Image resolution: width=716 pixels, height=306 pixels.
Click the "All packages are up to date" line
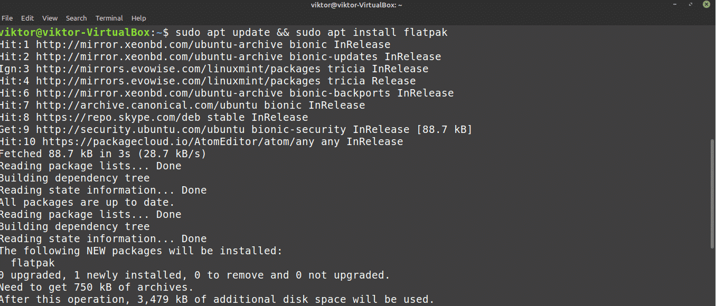click(x=87, y=202)
